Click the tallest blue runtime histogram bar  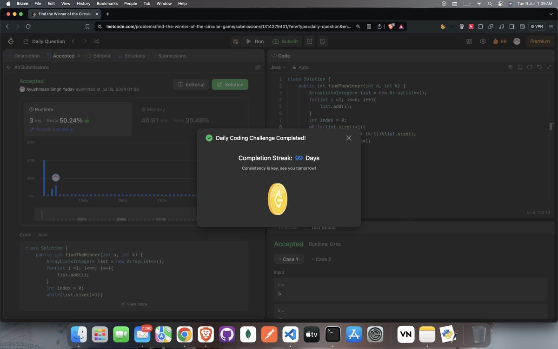pyautogui.click(x=44, y=178)
